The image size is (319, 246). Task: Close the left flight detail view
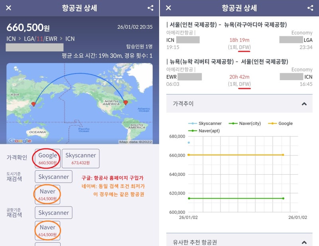tap(8, 8)
